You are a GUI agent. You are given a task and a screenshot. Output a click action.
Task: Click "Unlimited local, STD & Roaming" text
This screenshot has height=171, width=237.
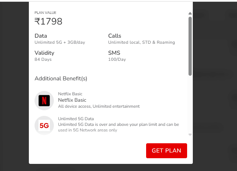click(x=141, y=42)
